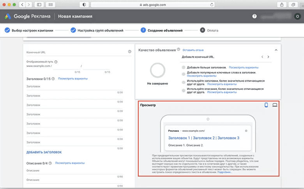The width and height of the screenshot is (304, 189).
Task: Open Посмотреть варианты under popular keywords tip
Action: 201,76
